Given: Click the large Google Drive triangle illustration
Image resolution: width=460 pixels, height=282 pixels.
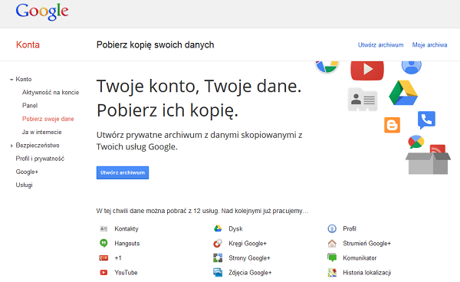Looking at the screenshot, I should pos(403,93).
